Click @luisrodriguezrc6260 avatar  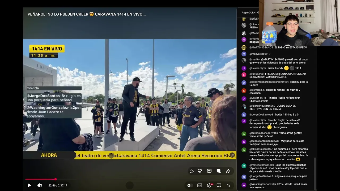pos(244,107)
